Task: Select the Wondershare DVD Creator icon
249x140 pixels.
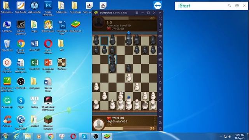Action: point(48,103)
